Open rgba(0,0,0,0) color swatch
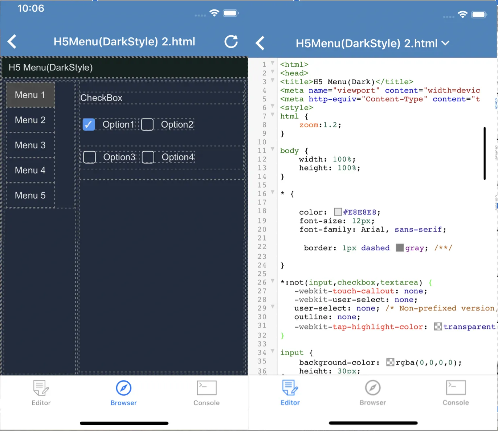Viewport: 498px width, 431px height. (x=390, y=362)
